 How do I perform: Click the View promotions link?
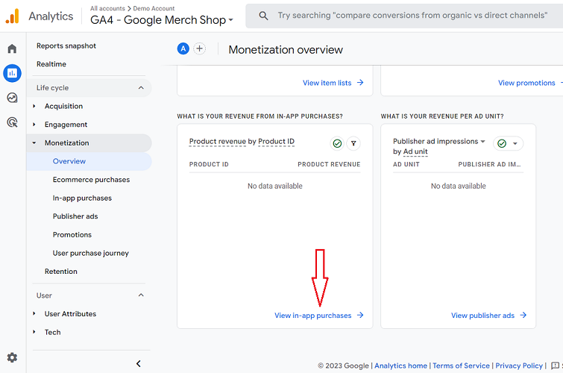(526, 83)
